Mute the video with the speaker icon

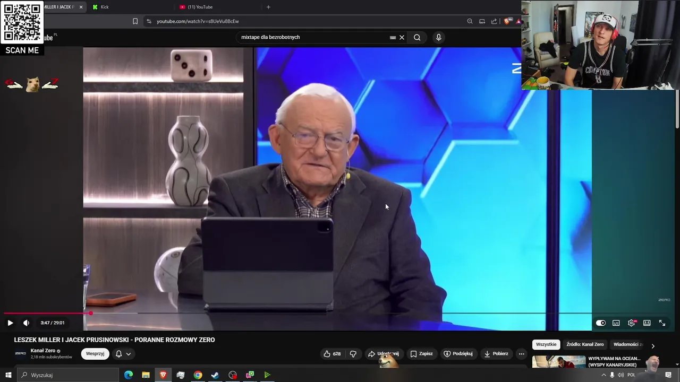point(26,323)
